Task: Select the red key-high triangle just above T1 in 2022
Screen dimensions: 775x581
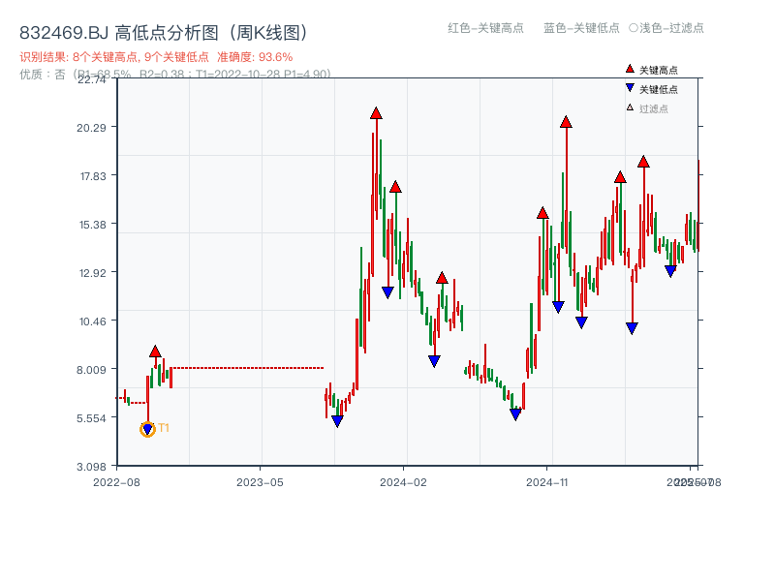Action: point(155,352)
